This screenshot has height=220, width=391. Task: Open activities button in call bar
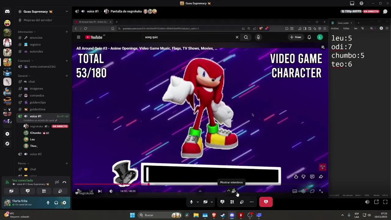[232, 202]
